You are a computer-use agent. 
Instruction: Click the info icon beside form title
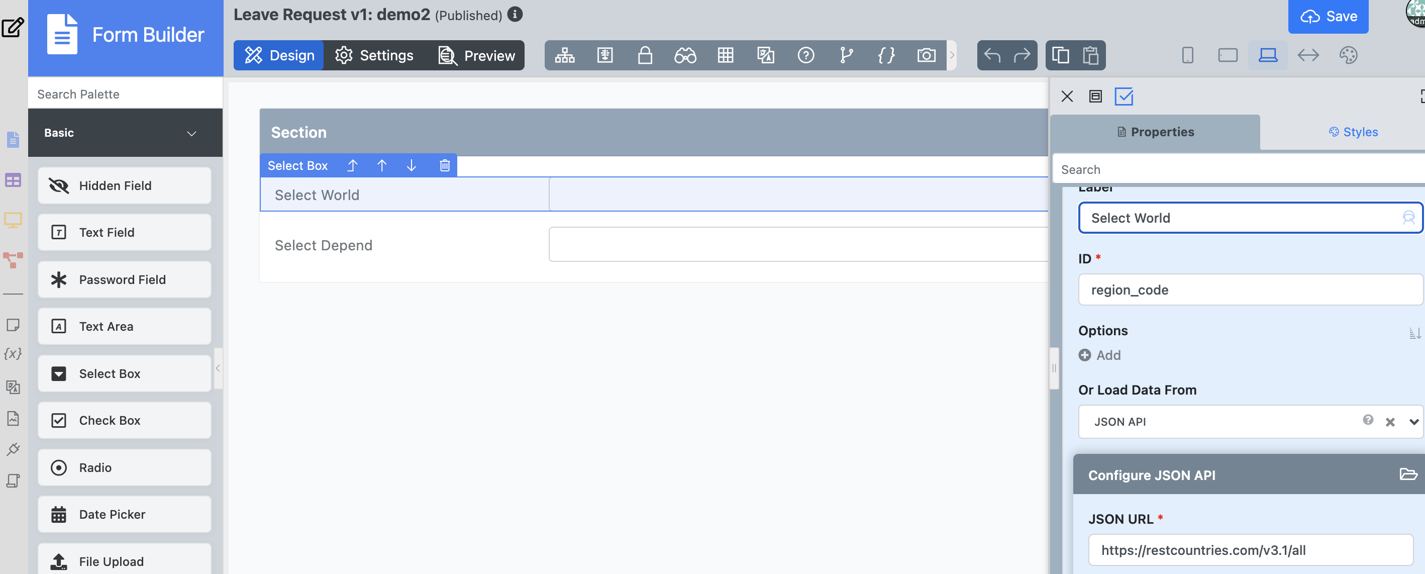[515, 15]
